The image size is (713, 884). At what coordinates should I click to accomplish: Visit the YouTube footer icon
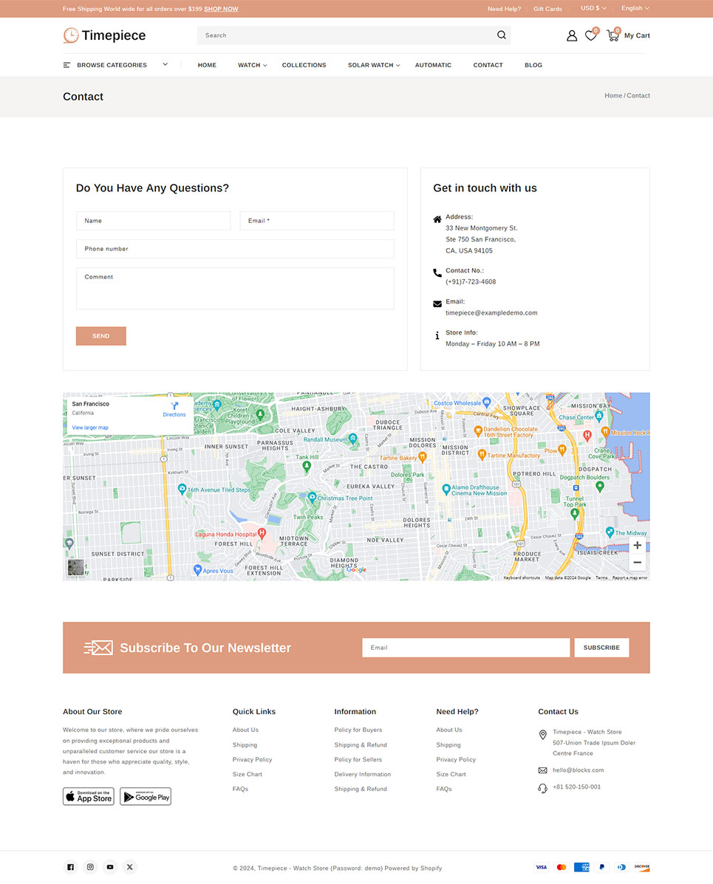click(110, 867)
